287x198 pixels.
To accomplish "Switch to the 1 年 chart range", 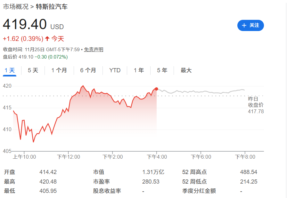I will tap(138, 70).
